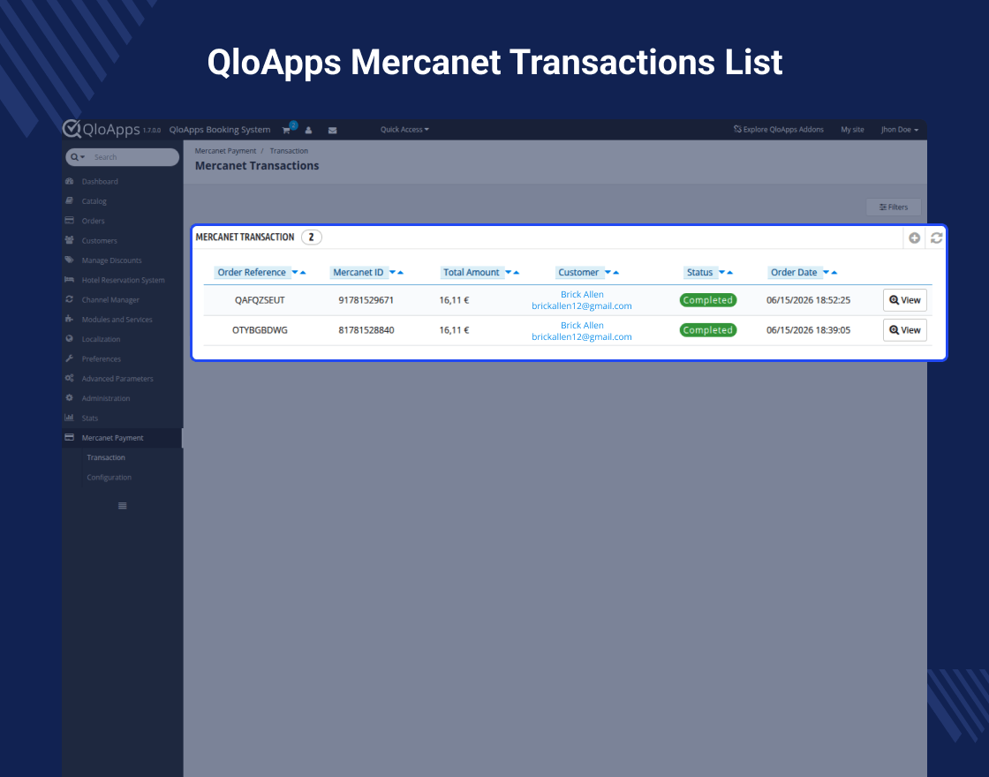Open search type dropdown magnifier
Viewport: 989px width, 777px height.
78,157
